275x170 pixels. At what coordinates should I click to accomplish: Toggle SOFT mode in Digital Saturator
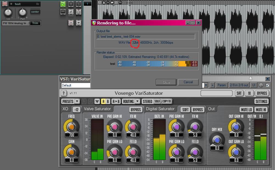pyautogui.click(x=185, y=110)
